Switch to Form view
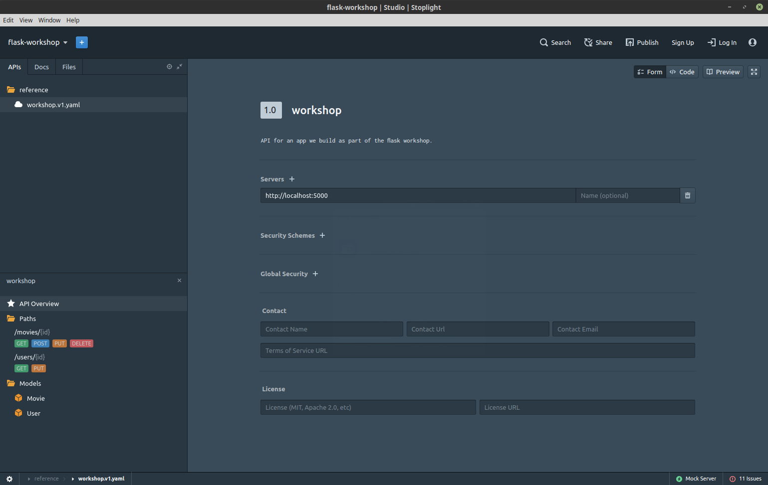Screen dimensions: 768x485 click(x=650, y=72)
